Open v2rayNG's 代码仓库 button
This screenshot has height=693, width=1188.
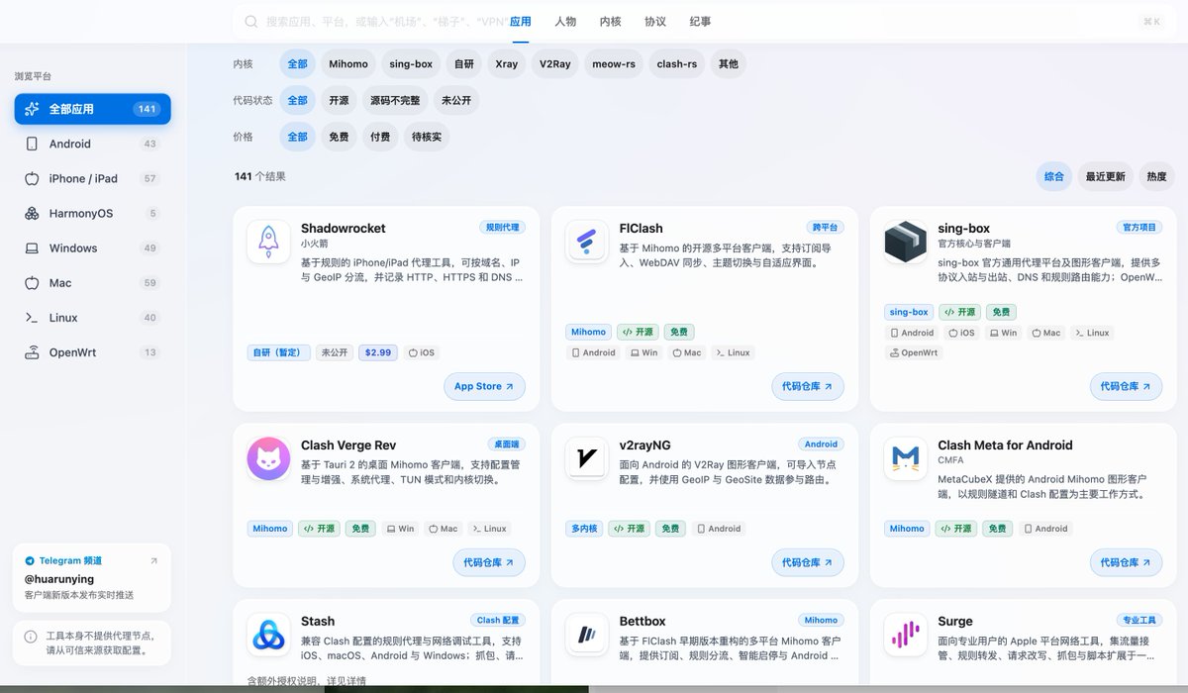click(808, 562)
